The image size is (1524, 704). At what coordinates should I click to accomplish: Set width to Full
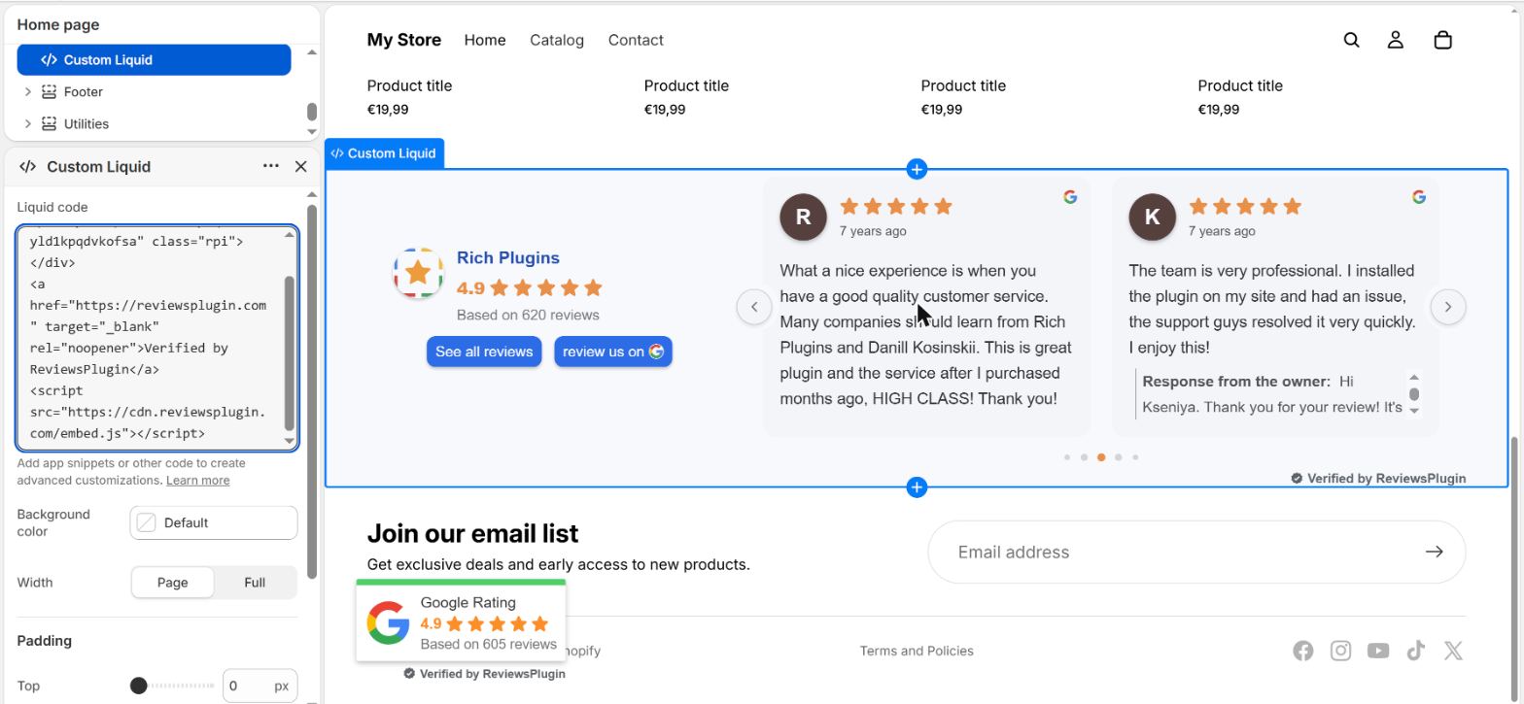pyautogui.click(x=255, y=583)
